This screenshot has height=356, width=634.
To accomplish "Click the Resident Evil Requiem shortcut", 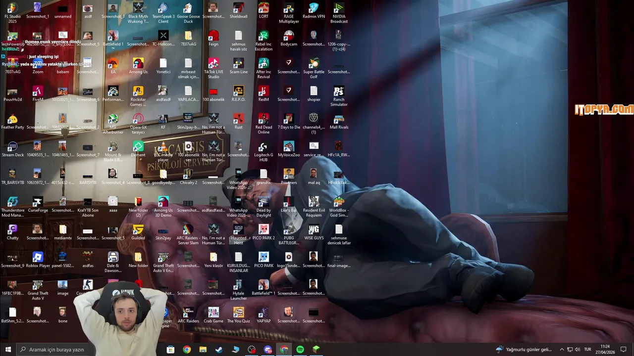I will tap(314, 207).
